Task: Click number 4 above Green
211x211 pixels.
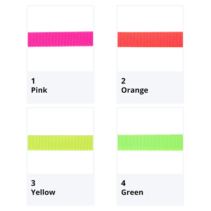Action: [x=123, y=183]
